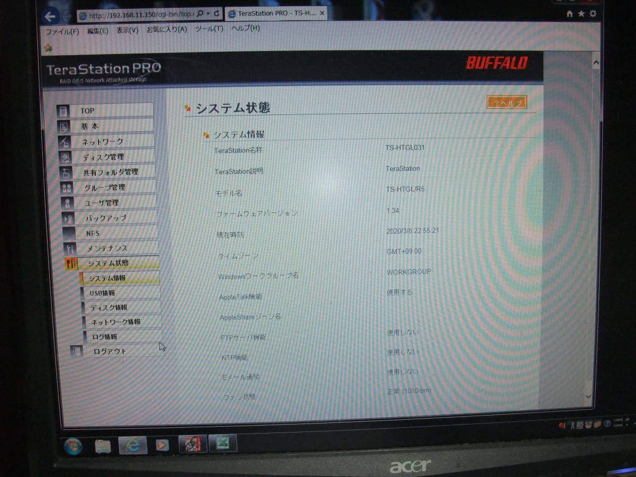Image resolution: width=636 pixels, height=477 pixels.
Task: Open the 表示(V) menu
Action: coord(127,31)
